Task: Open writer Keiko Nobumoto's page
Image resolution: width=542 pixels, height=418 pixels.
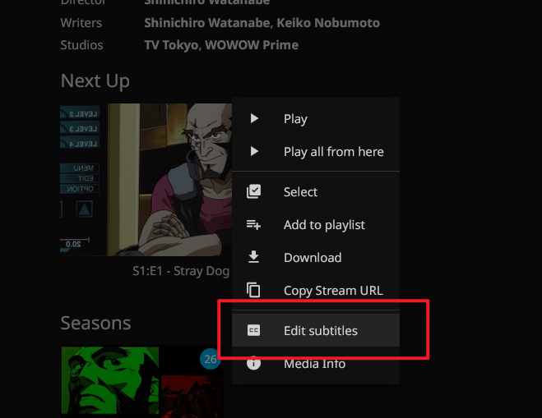Action: (333, 23)
